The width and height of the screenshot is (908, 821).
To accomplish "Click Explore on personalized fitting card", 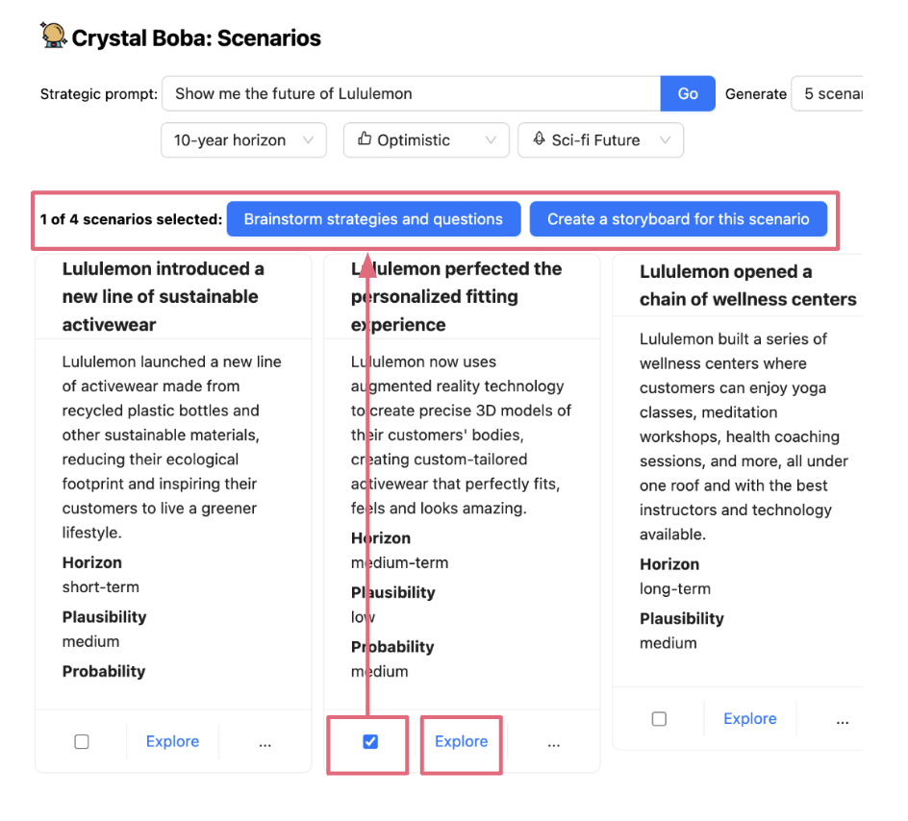I will coord(462,742).
